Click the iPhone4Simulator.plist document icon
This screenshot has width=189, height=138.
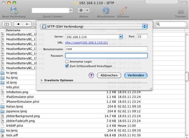pyautogui.click(x=2, y=102)
